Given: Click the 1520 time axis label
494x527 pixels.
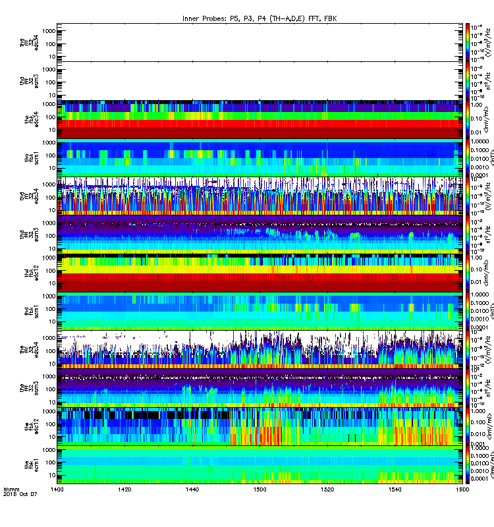Looking at the screenshot, I should point(327,489).
